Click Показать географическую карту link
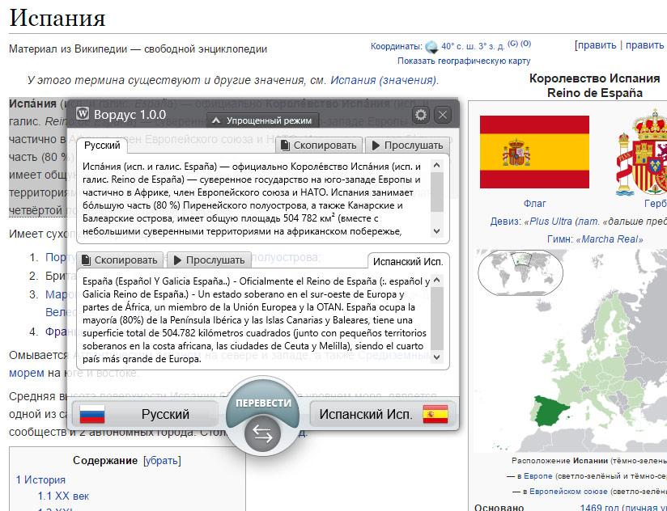Screen dimensions: 667x511 [x=464, y=61]
